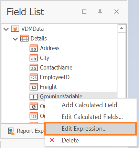
Task: Click the Freight decimal type icon
Action: tap(34, 87)
